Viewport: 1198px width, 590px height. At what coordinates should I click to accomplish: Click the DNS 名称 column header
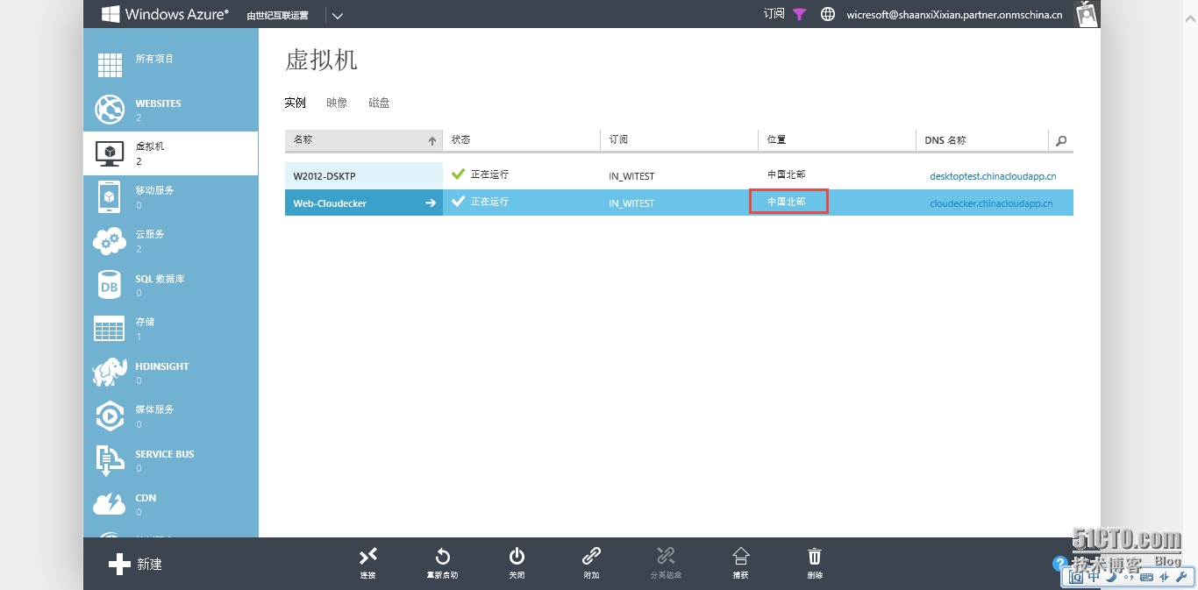pos(982,140)
